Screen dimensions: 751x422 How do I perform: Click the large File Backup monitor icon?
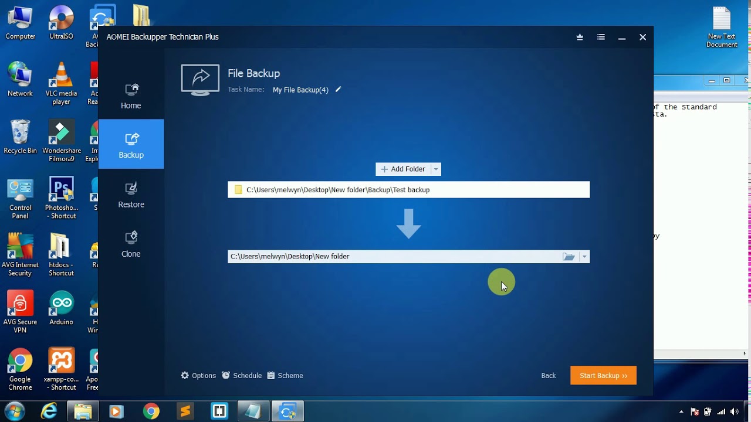[x=200, y=80]
